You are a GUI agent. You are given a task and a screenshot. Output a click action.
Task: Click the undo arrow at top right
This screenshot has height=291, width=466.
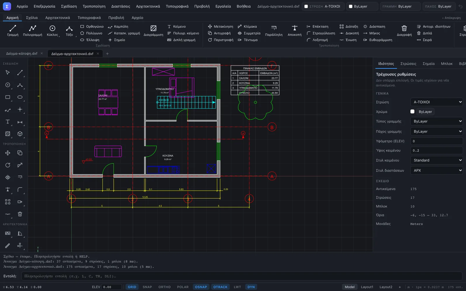click(x=460, y=6)
